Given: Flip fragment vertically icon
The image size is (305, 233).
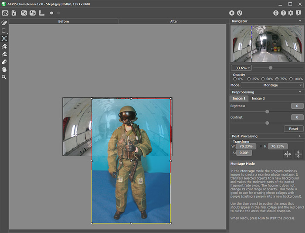Looking at the screenshot, I should click(298, 154).
